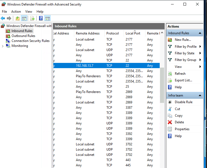The image size is (207, 168).
Task: Sort by the Remote Port column header
Action: pos(153,33)
